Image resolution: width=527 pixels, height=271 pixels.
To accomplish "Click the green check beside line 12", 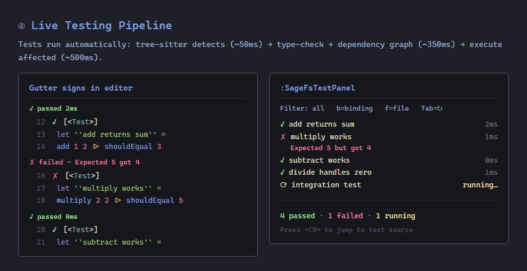I will (x=54, y=121).
